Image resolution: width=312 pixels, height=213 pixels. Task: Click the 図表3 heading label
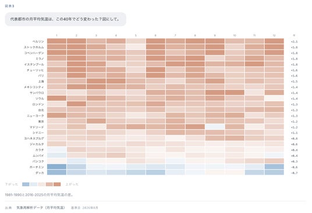point(9,6)
